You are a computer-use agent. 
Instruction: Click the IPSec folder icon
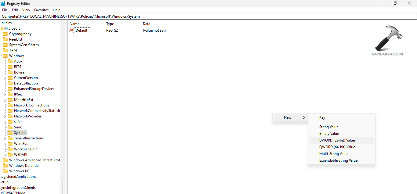[x=10, y=94]
